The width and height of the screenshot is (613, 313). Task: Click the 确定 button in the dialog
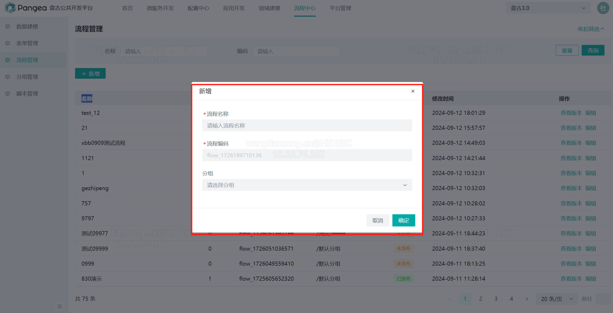[404, 220]
